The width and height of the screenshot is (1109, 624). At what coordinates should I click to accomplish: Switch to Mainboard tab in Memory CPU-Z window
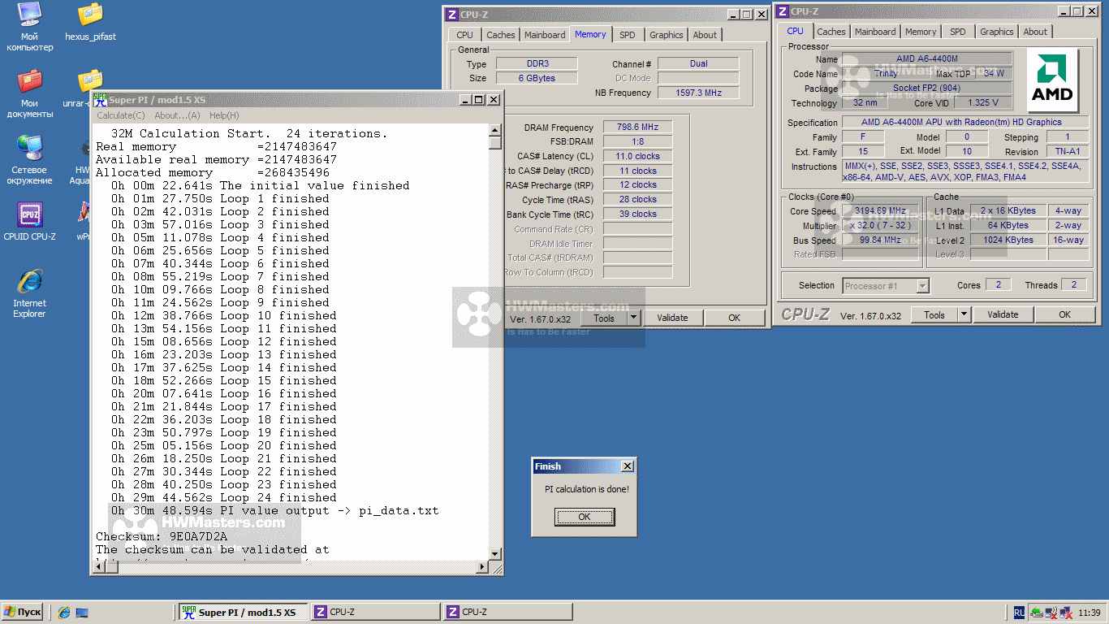[545, 35]
